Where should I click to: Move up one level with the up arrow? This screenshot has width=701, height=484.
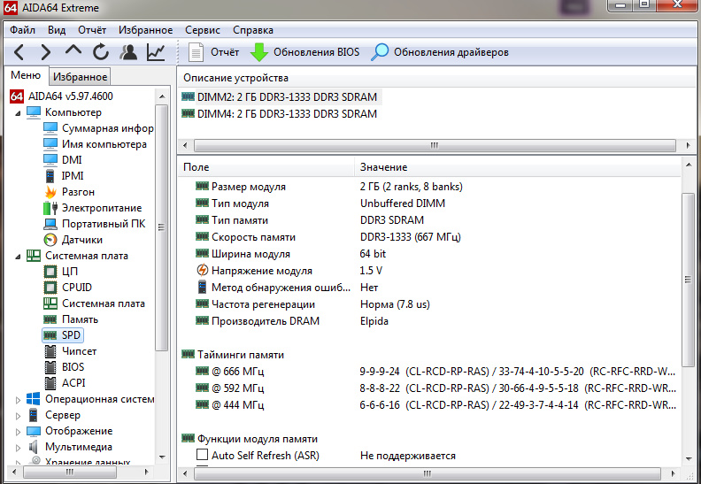click(73, 50)
